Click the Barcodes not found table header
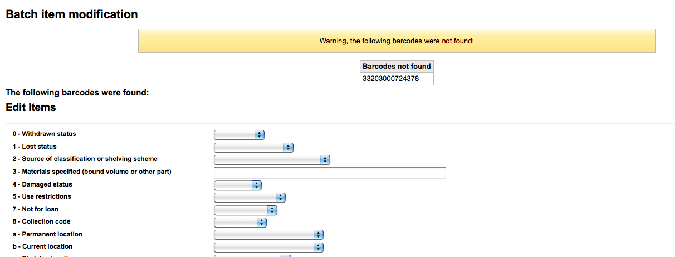The width and height of the screenshot is (675, 257). (x=397, y=66)
